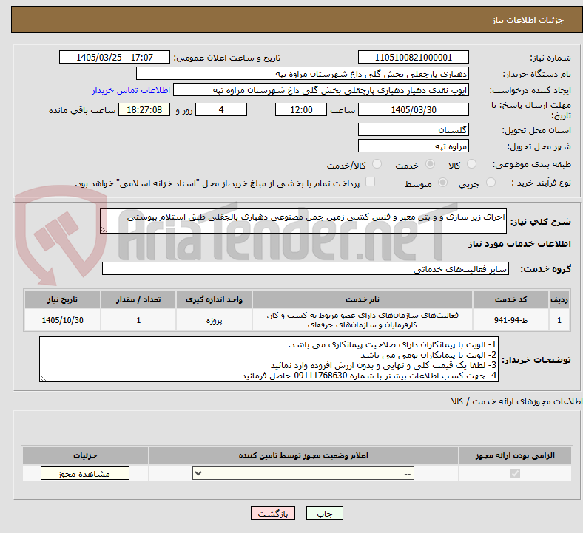Click the اطلاعات خدمات مورد نیاز heading

[519, 244]
